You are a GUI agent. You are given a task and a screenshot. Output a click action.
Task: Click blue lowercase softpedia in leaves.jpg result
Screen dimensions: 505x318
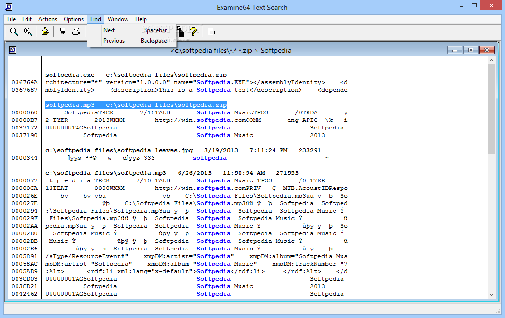point(210,158)
